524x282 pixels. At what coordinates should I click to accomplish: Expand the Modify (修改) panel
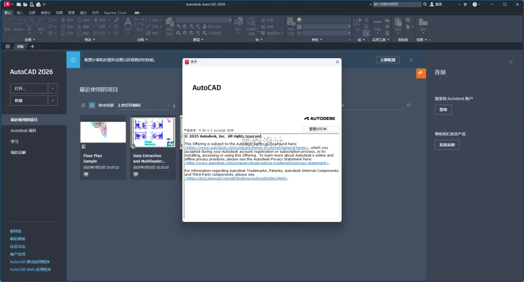pyautogui.click(x=90, y=40)
